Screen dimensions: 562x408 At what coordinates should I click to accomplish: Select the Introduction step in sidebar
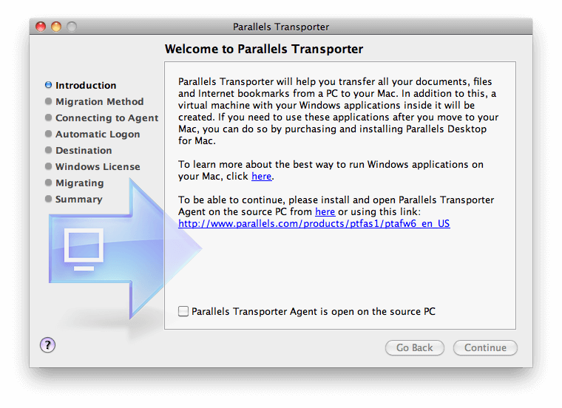pyautogui.click(x=86, y=85)
